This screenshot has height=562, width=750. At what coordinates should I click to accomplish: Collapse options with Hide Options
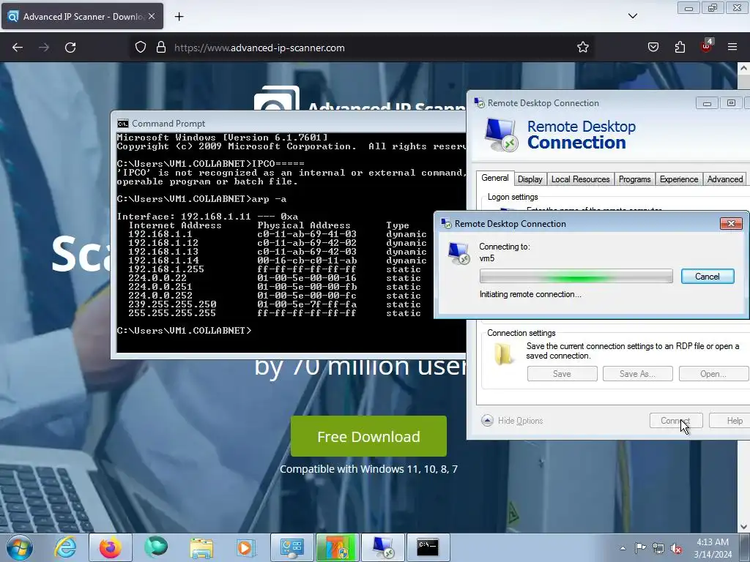coord(512,421)
